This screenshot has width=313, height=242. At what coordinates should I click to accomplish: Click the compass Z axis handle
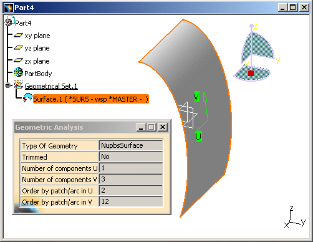click(x=251, y=26)
